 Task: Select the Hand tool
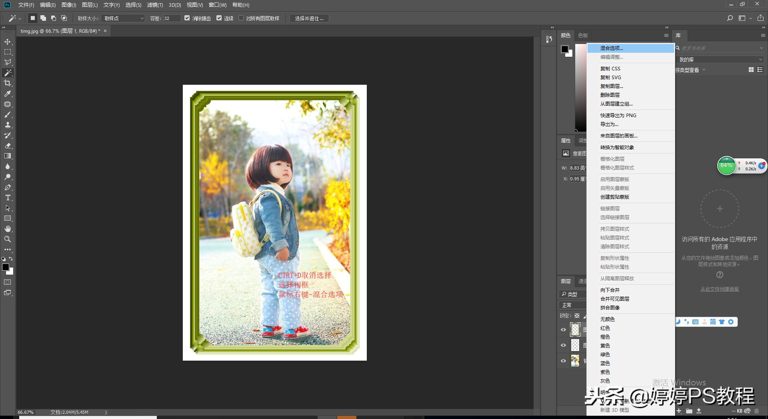pos(8,229)
